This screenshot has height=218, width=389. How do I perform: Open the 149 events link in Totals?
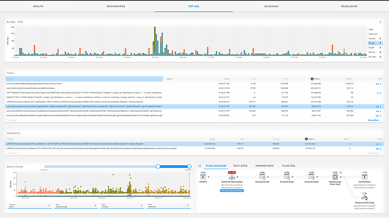378,111
